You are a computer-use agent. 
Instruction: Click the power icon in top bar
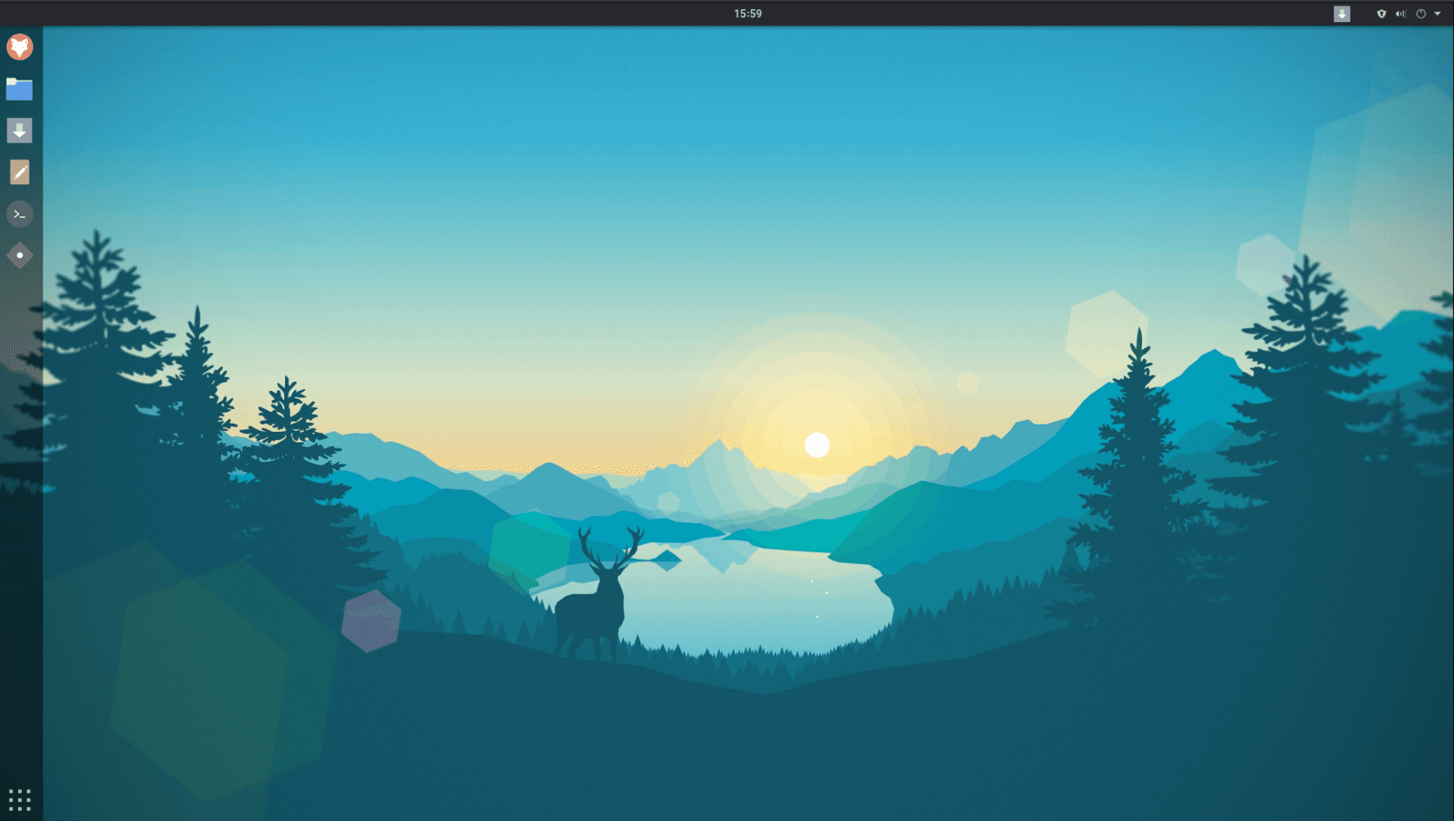tap(1421, 14)
